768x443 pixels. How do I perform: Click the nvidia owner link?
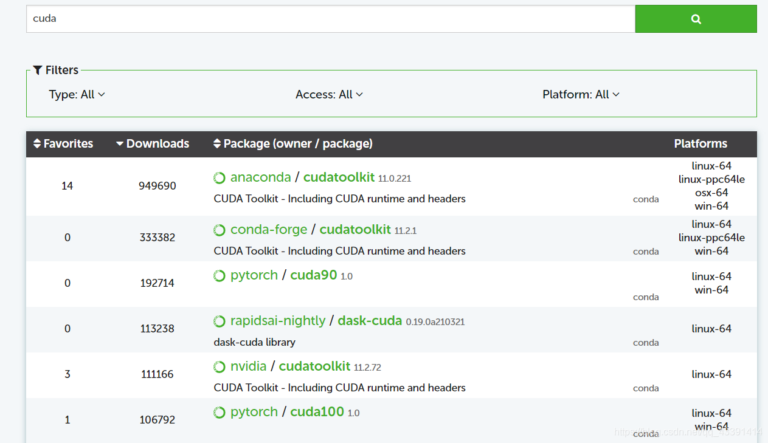(x=249, y=366)
